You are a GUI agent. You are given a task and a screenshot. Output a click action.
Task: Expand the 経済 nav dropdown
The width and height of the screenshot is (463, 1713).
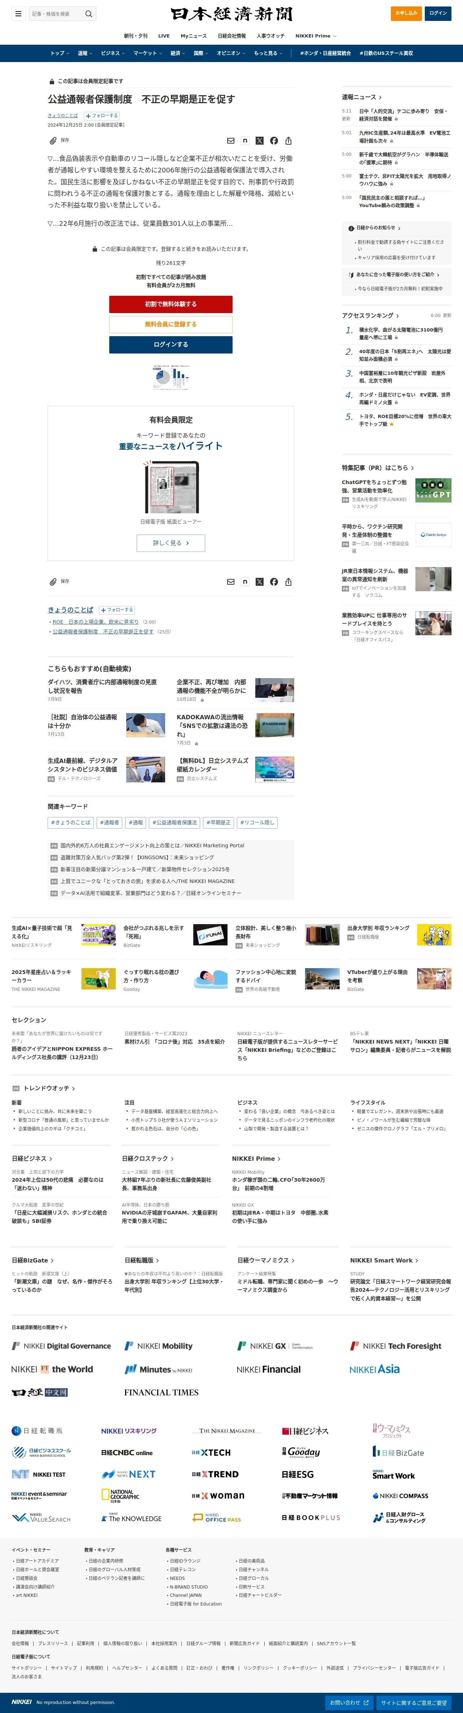(178, 53)
